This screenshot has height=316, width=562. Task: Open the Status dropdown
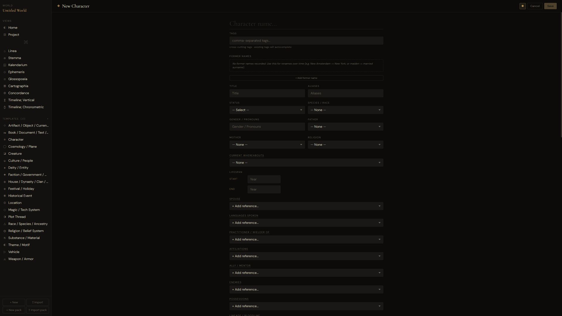click(267, 110)
